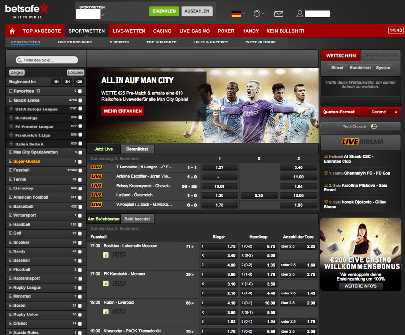Screen dimensions: 405x335
Task: Click stream icon for Al Shaab CSC match
Action: [x=326, y=156]
